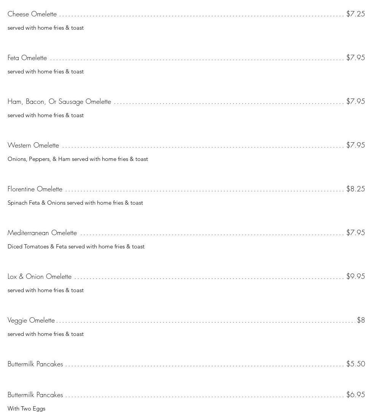
Task: Click the $8.25 Florentine Omelette price
Action: pyautogui.click(x=355, y=189)
